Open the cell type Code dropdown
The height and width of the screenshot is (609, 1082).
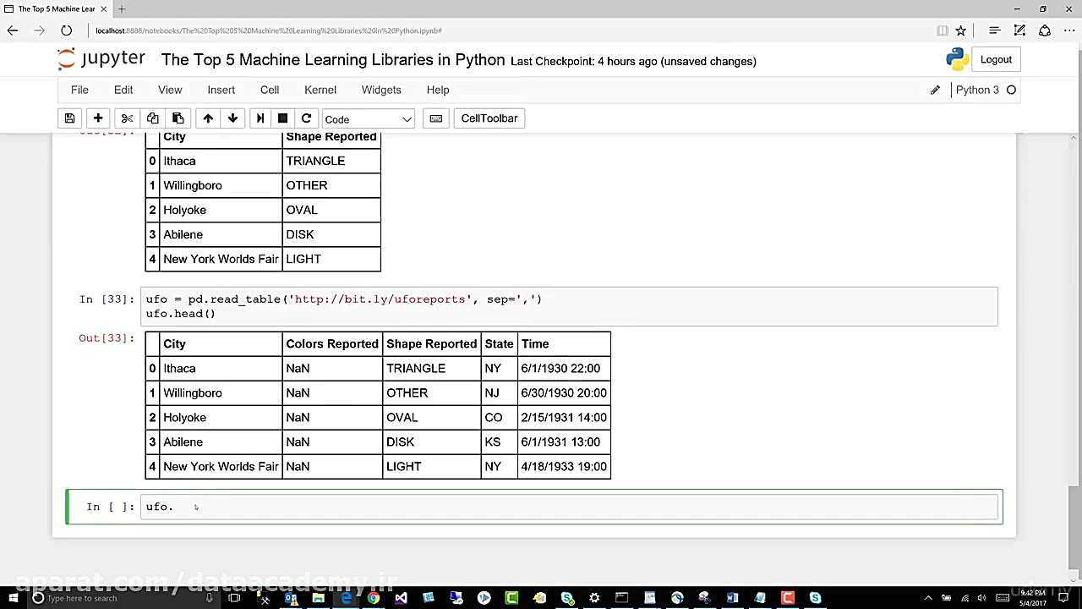point(368,119)
